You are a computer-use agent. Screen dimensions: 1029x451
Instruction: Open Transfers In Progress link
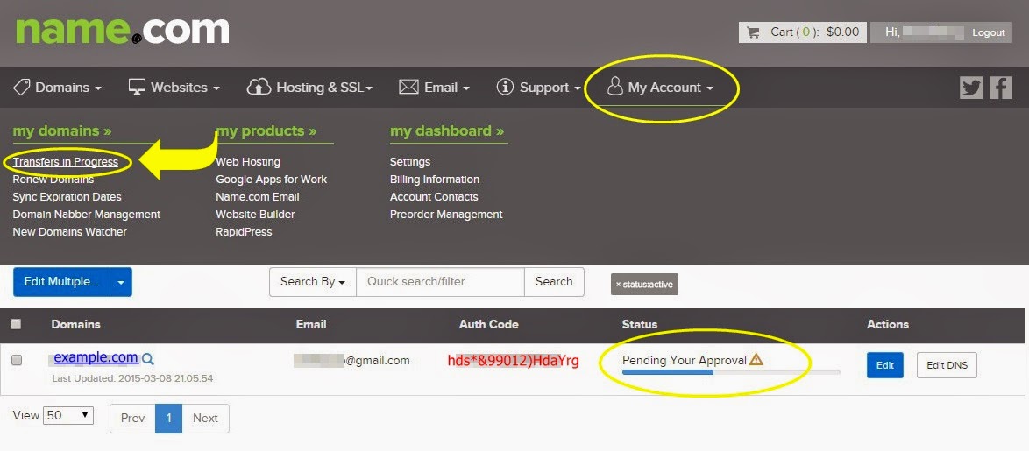(66, 162)
